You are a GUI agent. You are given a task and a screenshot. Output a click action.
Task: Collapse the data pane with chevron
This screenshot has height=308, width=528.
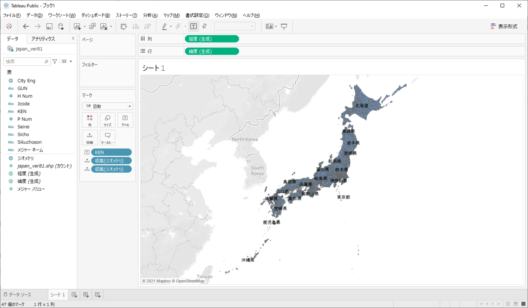(73, 39)
